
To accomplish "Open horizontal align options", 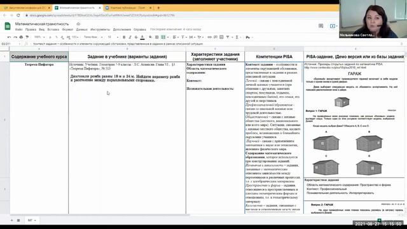I will click(x=175, y=38).
